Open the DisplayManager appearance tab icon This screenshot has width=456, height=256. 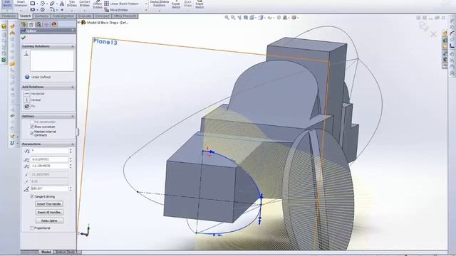[x=54, y=25]
